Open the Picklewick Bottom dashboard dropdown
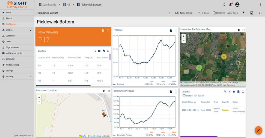The width and height of the screenshot is (265, 138). [x=169, y=13]
